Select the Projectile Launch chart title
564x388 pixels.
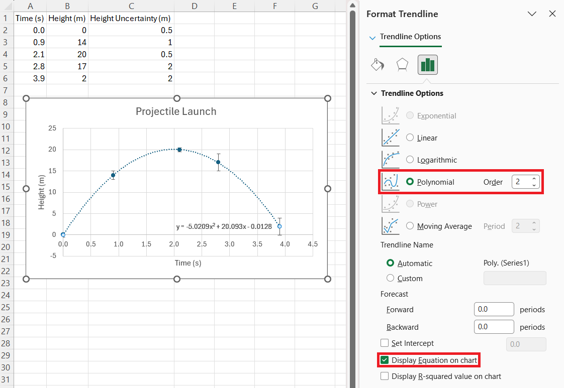pyautogui.click(x=176, y=112)
